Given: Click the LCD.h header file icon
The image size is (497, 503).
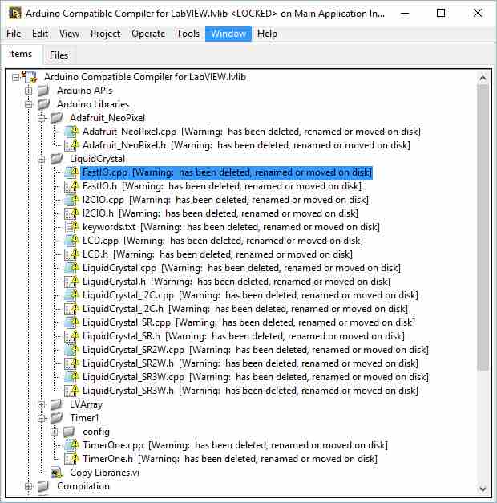Looking at the screenshot, I should (x=71, y=254).
